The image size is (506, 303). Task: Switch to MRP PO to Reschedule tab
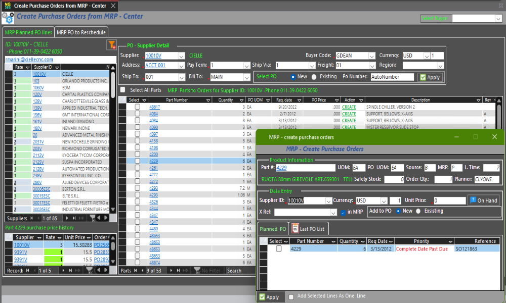(x=81, y=32)
